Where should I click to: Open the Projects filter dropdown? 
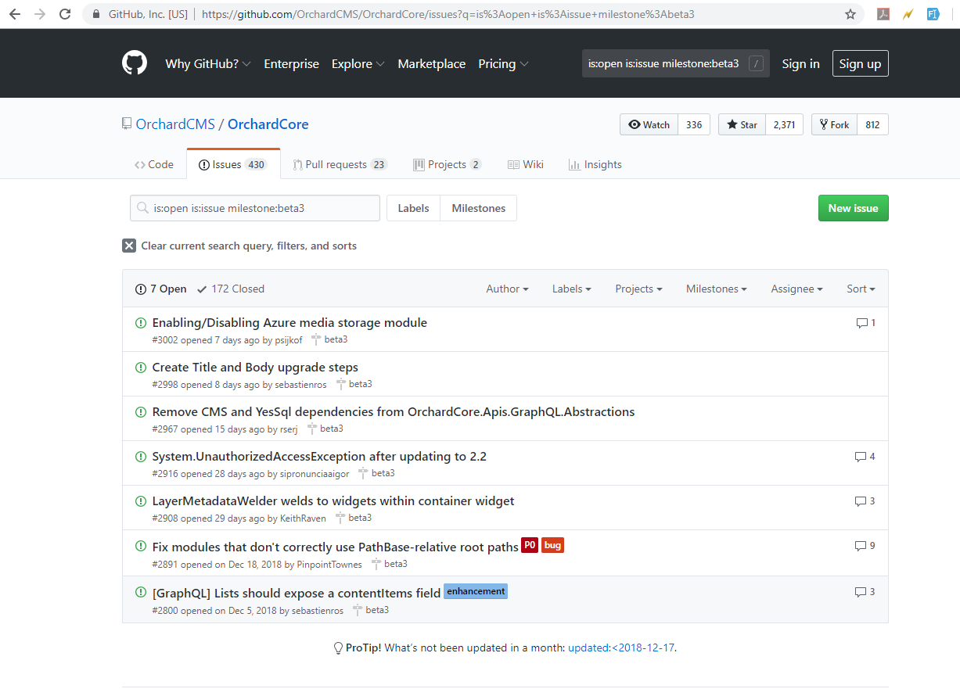(638, 289)
